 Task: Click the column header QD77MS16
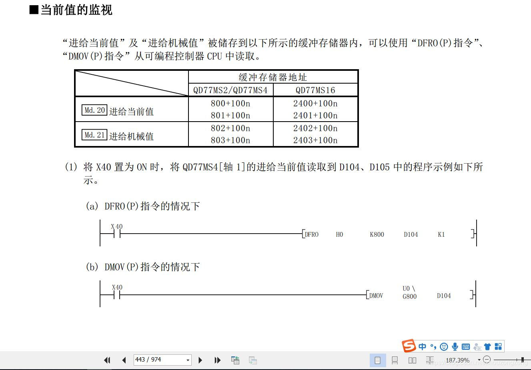[315, 90]
